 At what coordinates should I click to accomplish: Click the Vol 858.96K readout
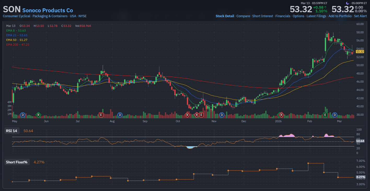pyautogui.click(x=83, y=26)
